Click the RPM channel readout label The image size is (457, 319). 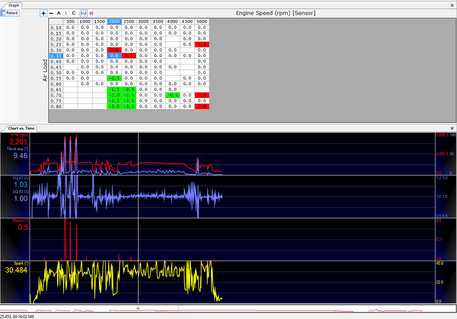coord(19,135)
